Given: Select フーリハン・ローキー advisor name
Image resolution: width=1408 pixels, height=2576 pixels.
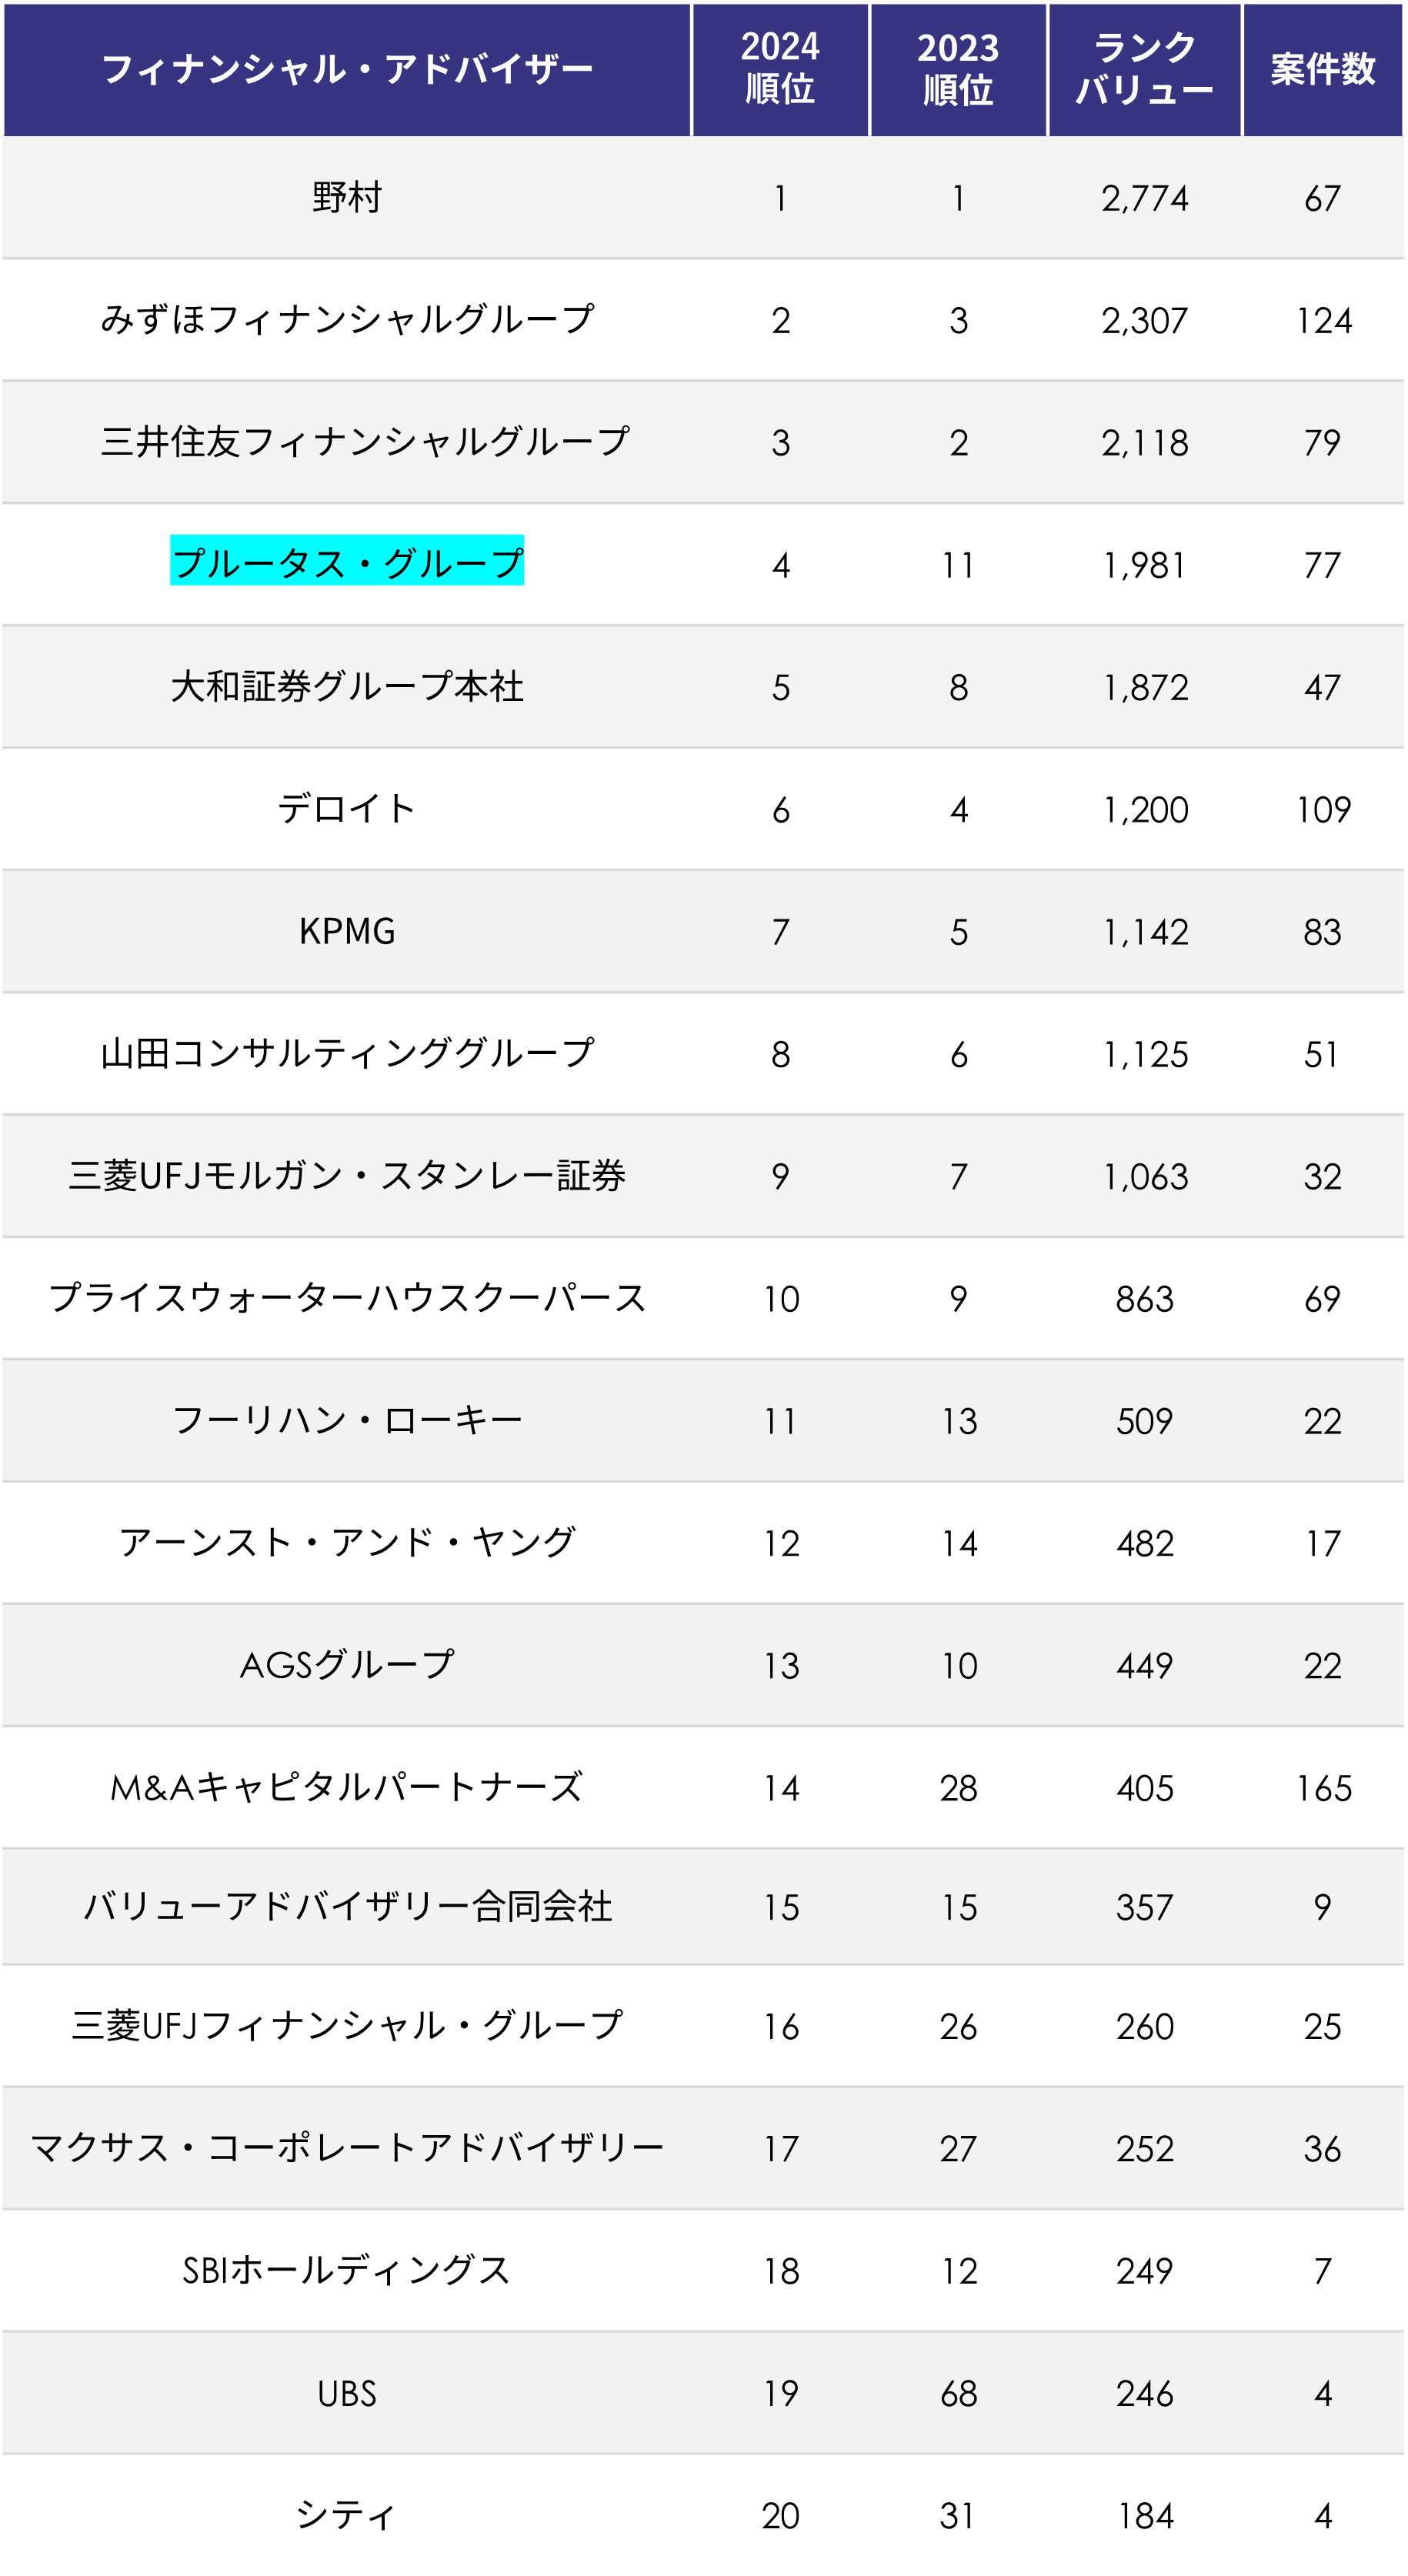Looking at the screenshot, I should click(x=347, y=1420).
